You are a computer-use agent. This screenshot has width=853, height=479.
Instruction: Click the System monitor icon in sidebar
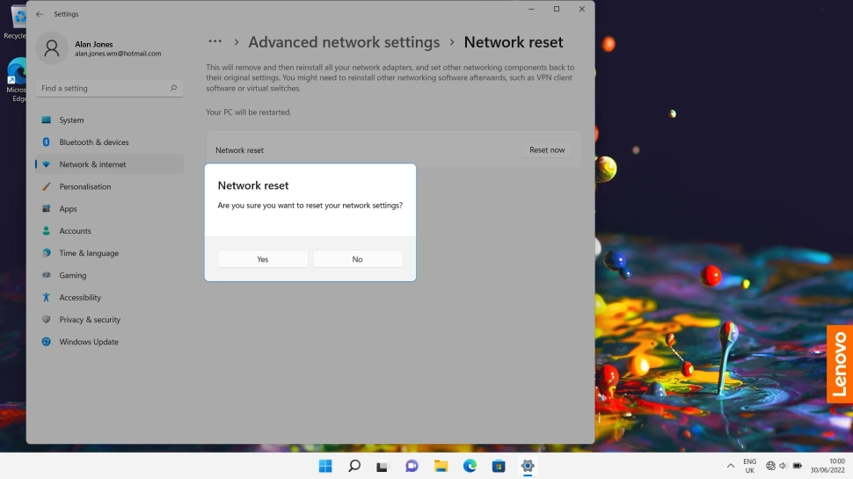tap(47, 120)
